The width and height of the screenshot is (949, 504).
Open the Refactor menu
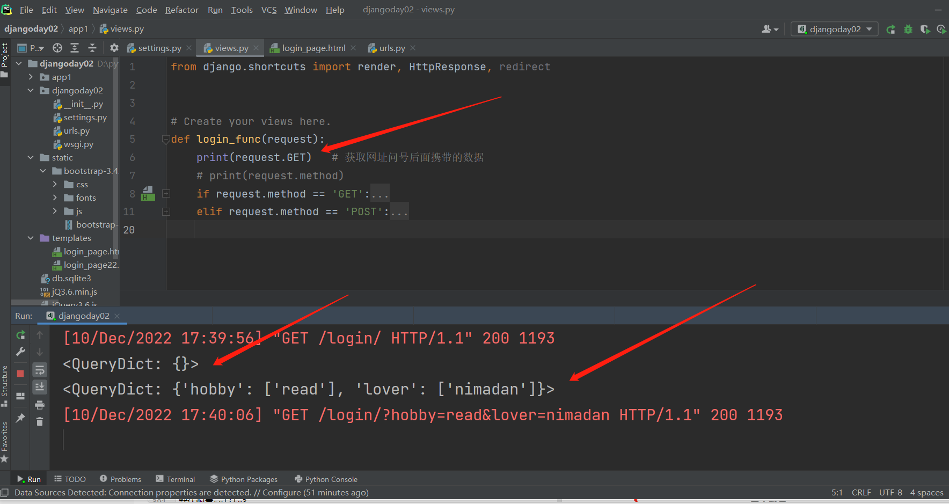click(181, 10)
